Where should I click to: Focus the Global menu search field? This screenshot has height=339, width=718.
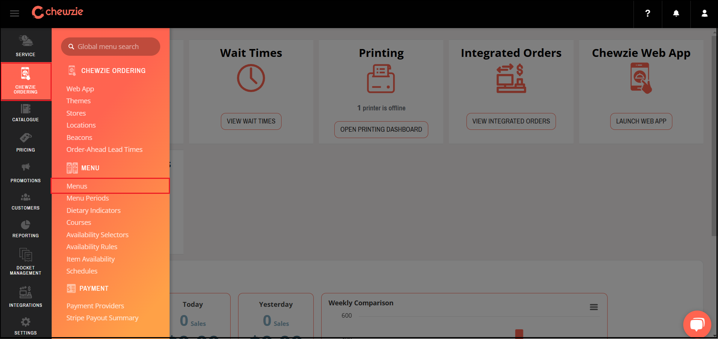coord(110,47)
